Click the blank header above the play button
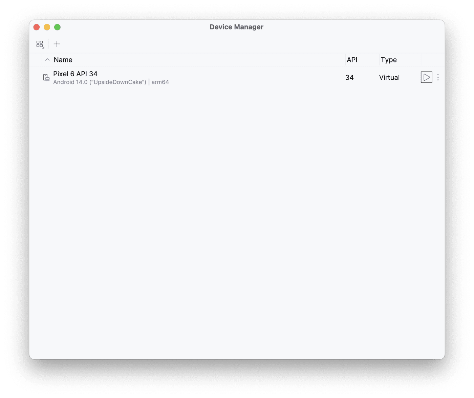The height and width of the screenshot is (398, 474). (x=433, y=60)
